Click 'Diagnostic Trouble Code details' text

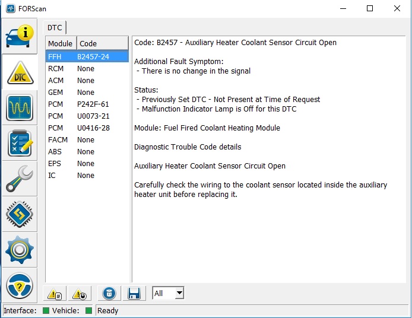coord(188,147)
